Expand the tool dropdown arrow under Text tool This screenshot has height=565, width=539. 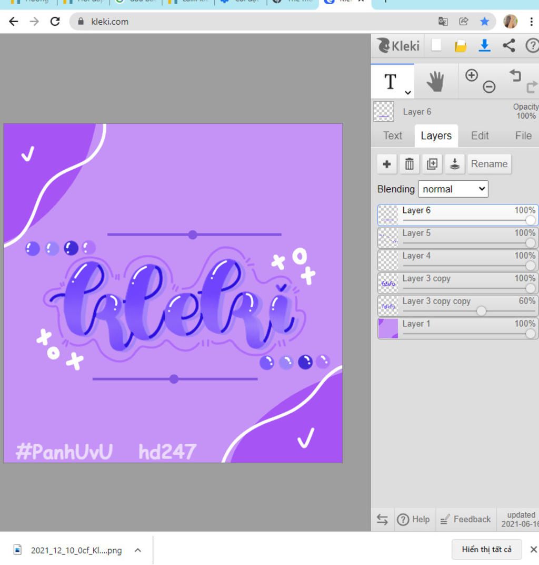click(x=407, y=93)
